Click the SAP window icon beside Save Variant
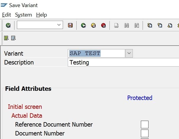The image size is (179, 139). (x=4, y=5)
